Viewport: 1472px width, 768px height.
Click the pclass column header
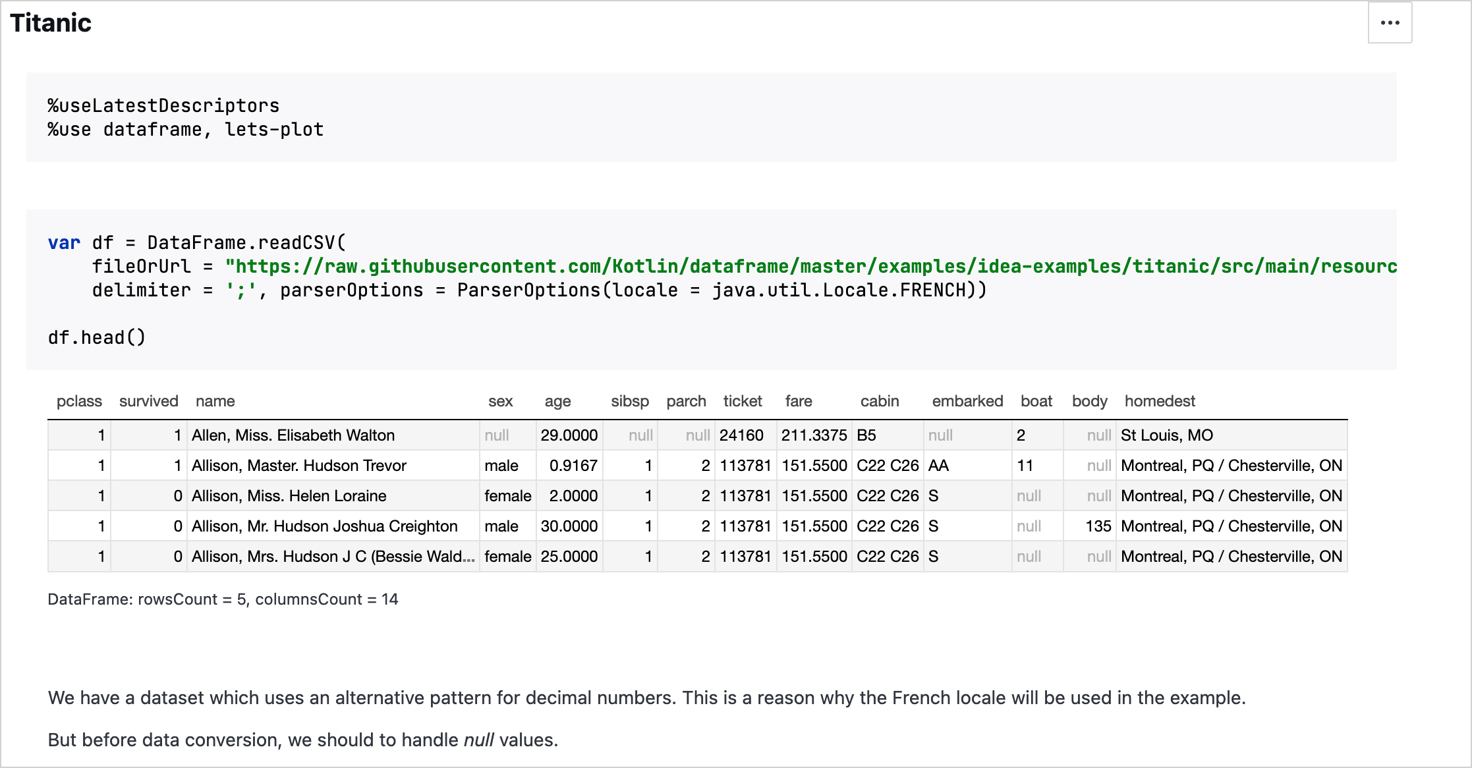tap(79, 401)
